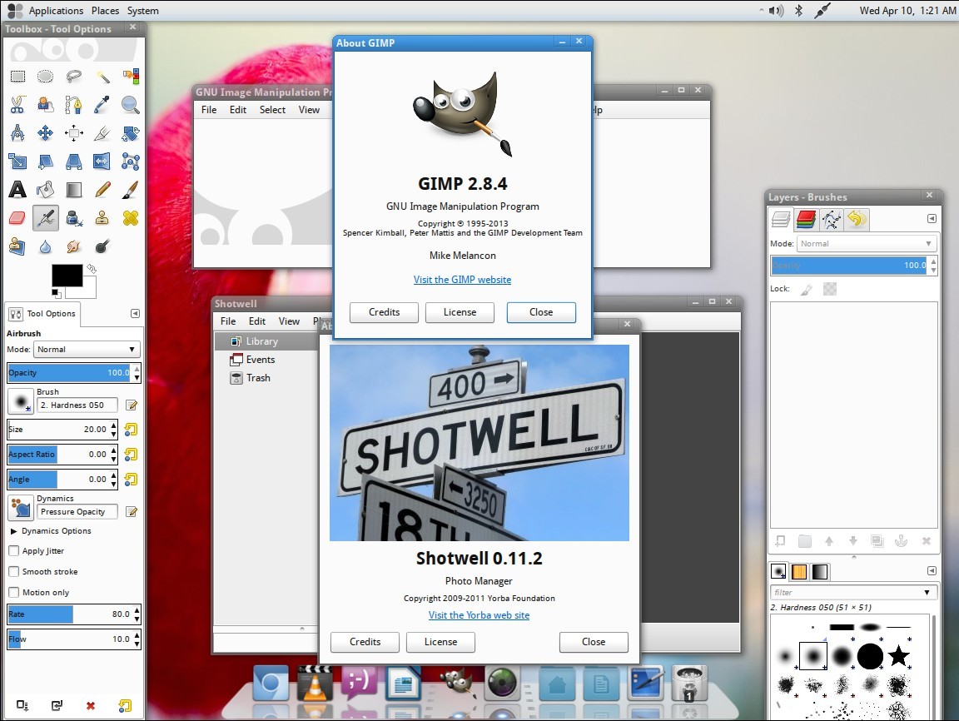
Task: Pick the star brush thumbnail
Action: pos(899,656)
